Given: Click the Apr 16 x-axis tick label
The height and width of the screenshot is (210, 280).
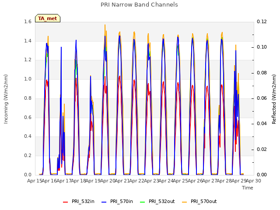Looking at the screenshot, I should pos(49,181).
